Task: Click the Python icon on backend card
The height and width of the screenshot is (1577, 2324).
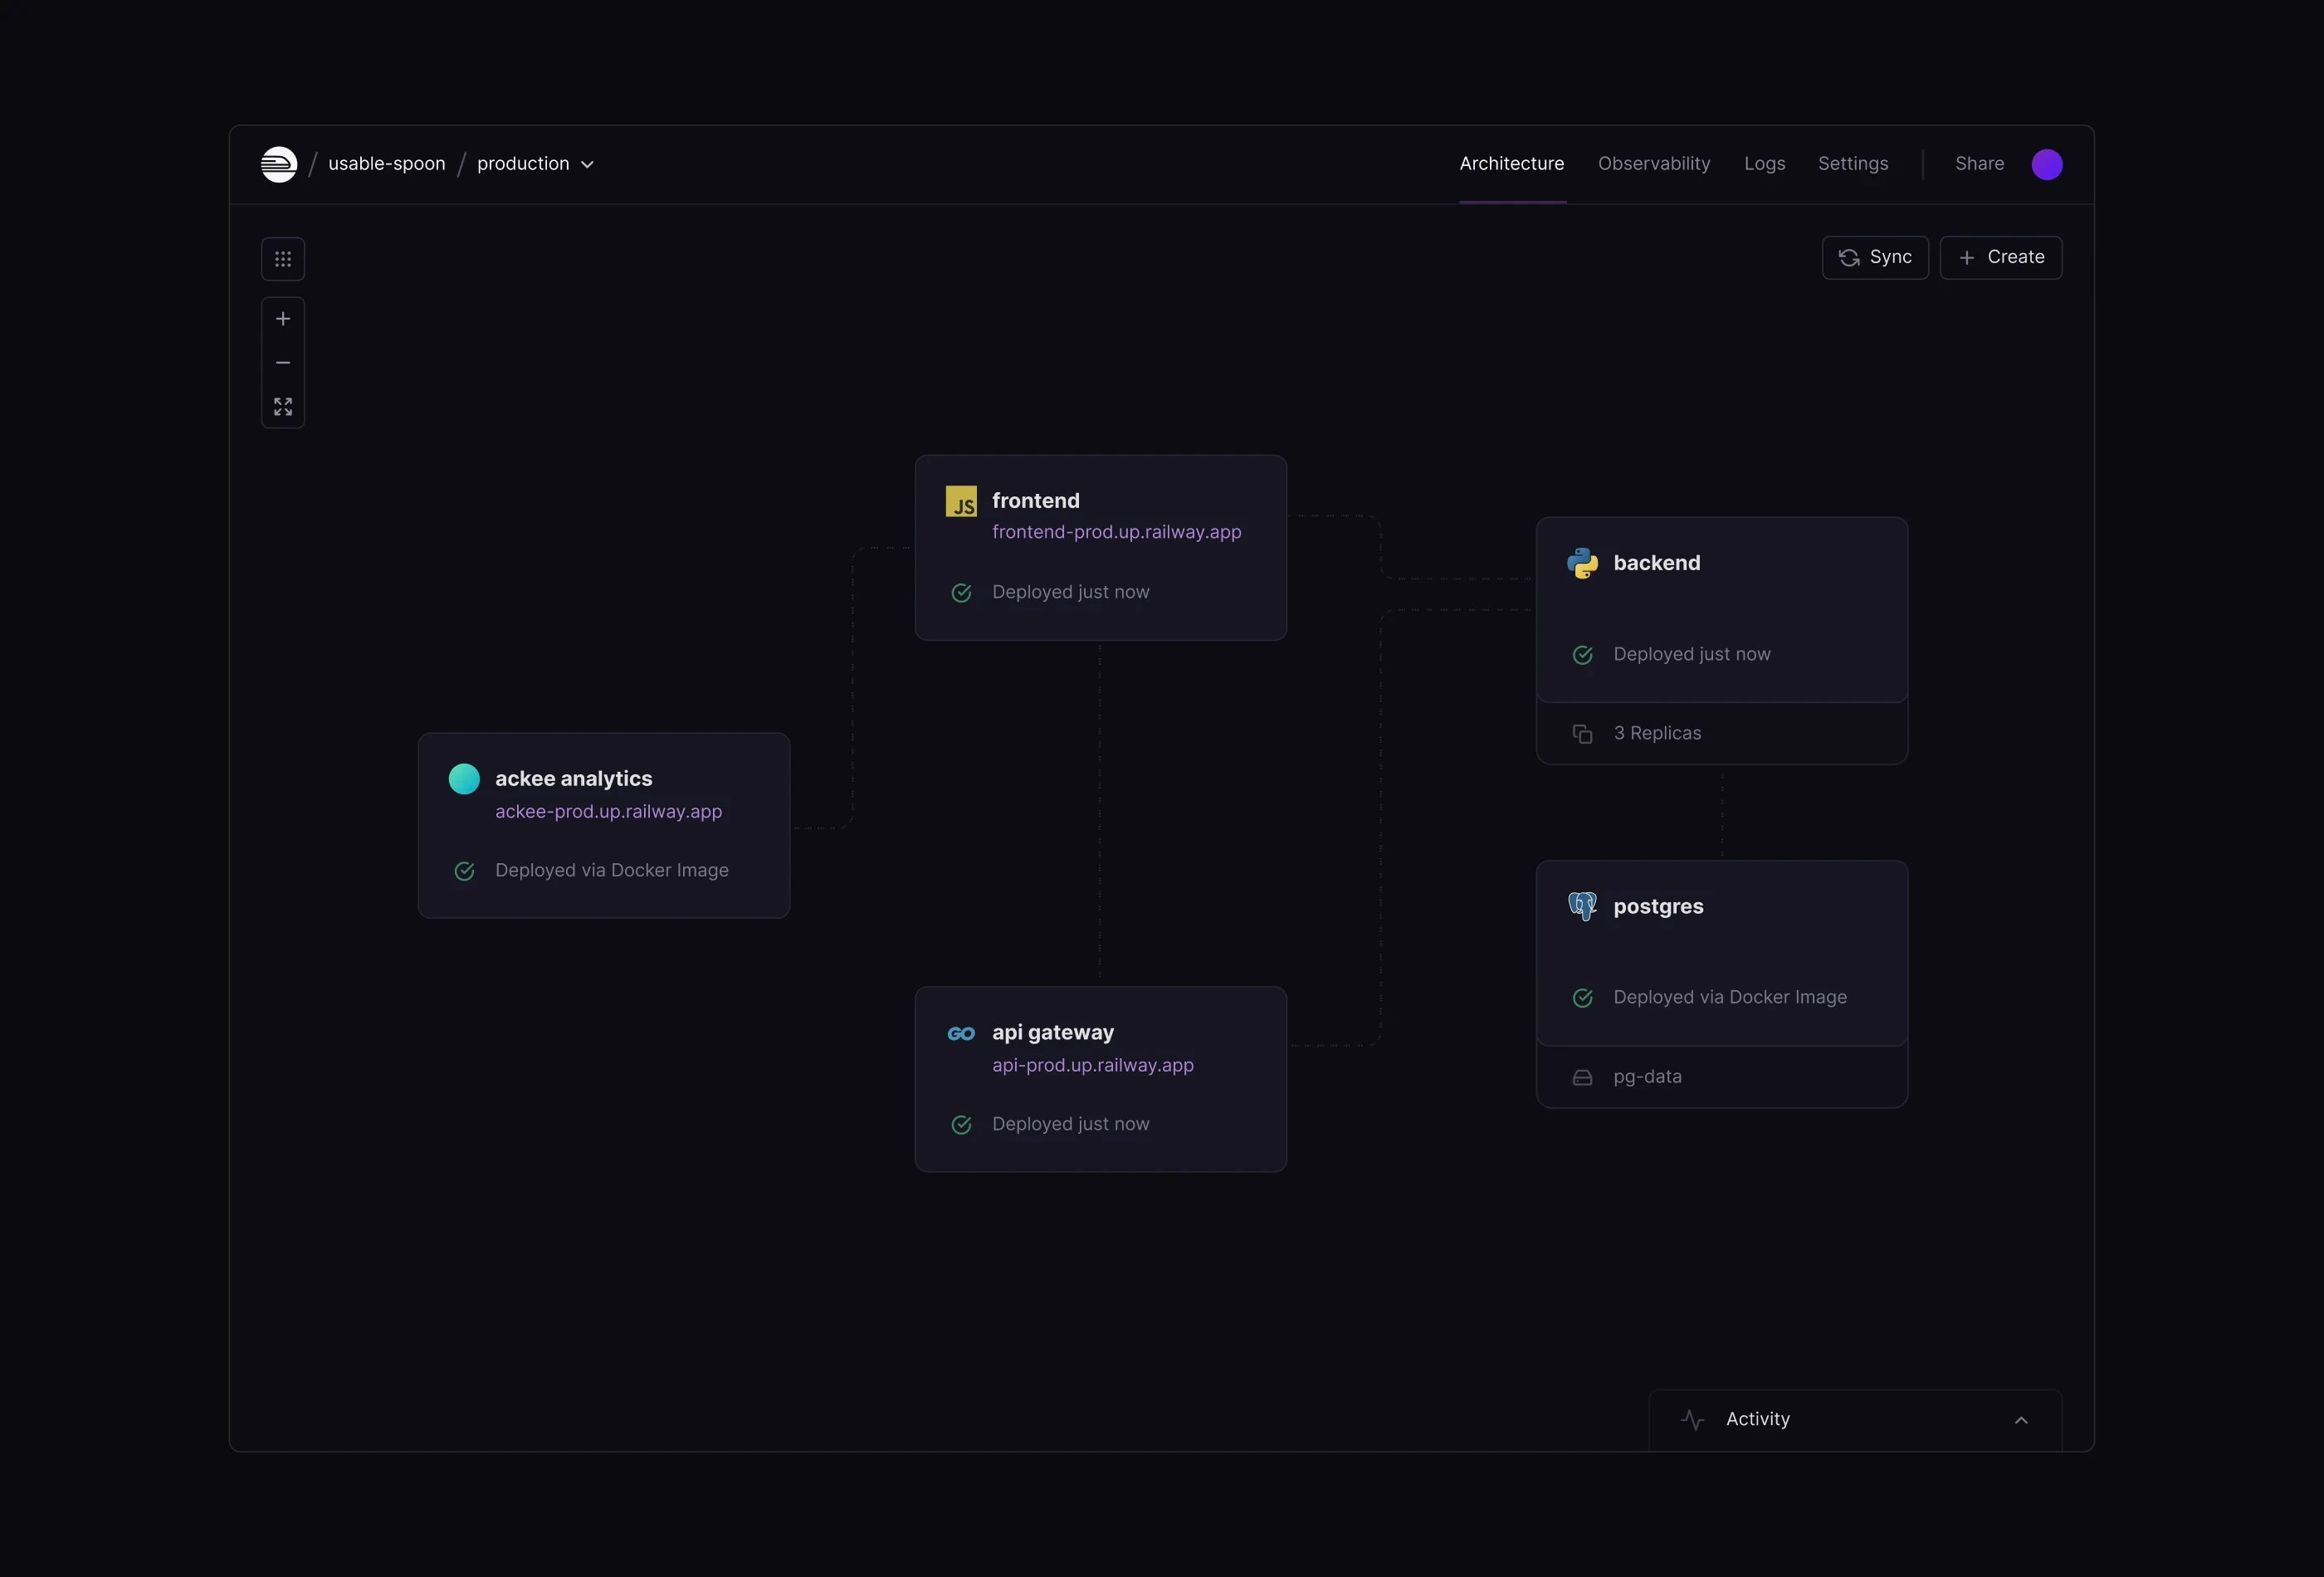Action: click(x=1582, y=563)
